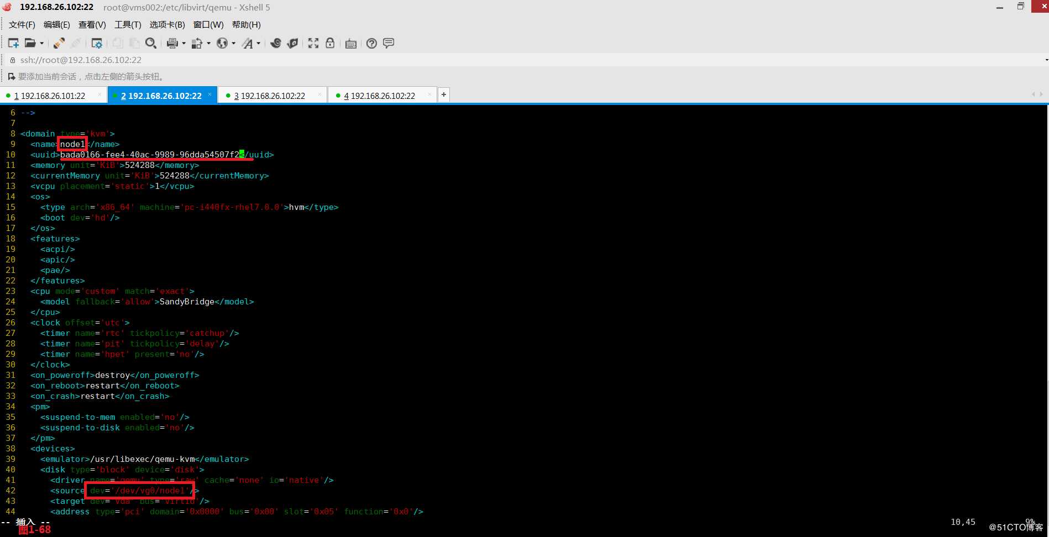Open the 工具(T) menu
Viewport: 1049px width, 537px height.
click(x=128, y=25)
